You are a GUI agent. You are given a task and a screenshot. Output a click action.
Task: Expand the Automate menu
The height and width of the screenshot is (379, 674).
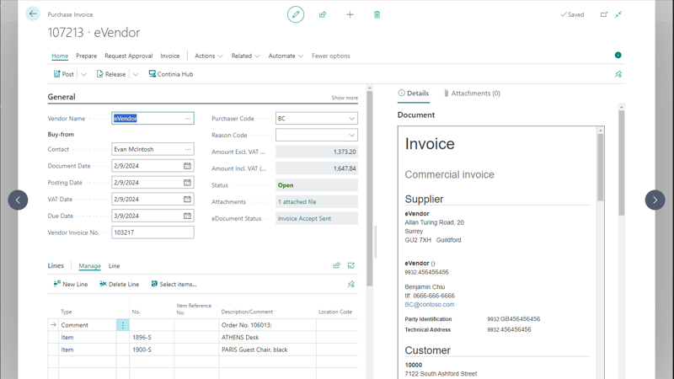286,56
